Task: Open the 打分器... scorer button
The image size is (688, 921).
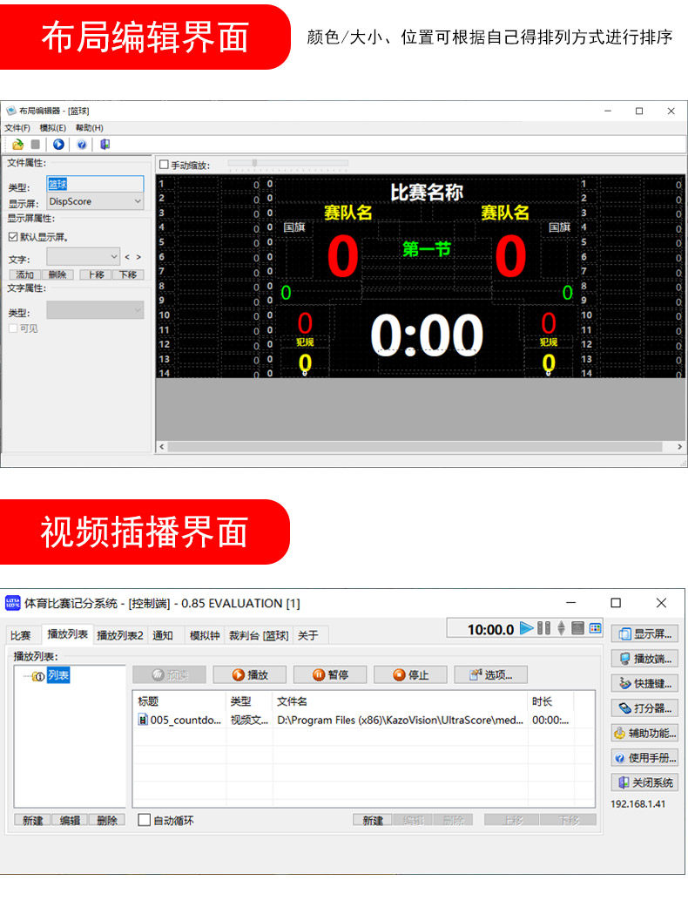Action: [644, 708]
